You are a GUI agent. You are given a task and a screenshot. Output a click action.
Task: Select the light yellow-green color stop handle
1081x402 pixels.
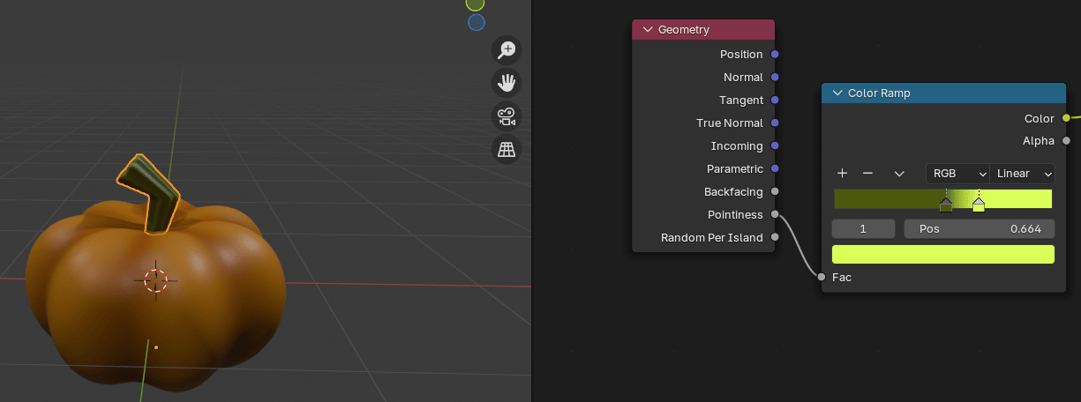pyautogui.click(x=979, y=205)
